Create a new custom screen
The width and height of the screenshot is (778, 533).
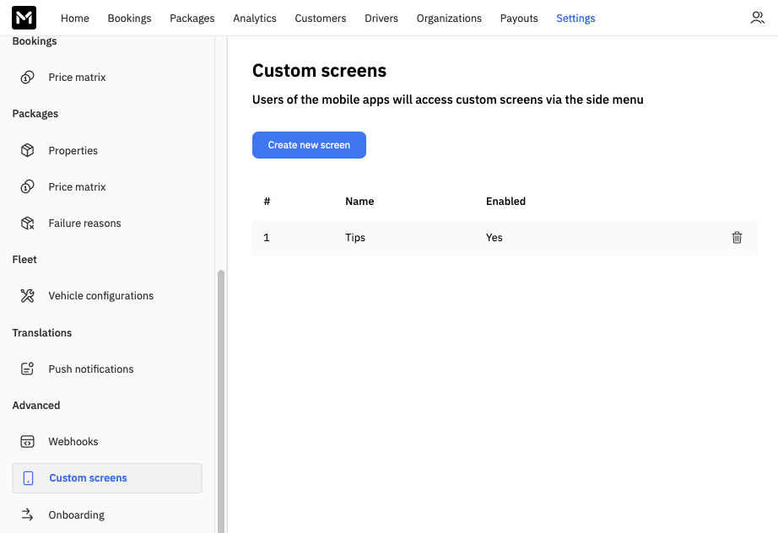309,145
